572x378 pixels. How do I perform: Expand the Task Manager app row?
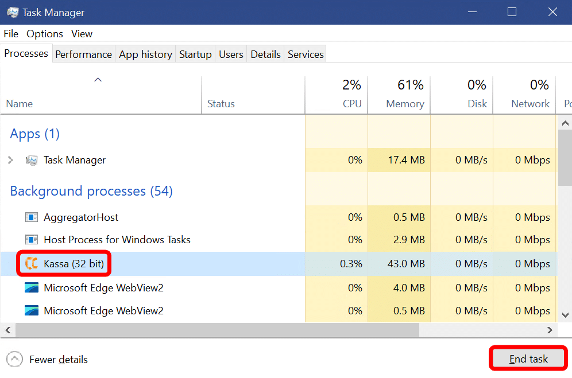[x=10, y=160]
